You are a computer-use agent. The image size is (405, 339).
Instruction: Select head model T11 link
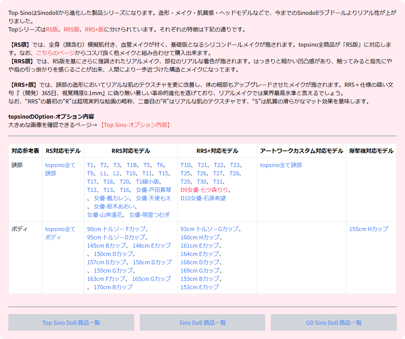tap(147, 173)
